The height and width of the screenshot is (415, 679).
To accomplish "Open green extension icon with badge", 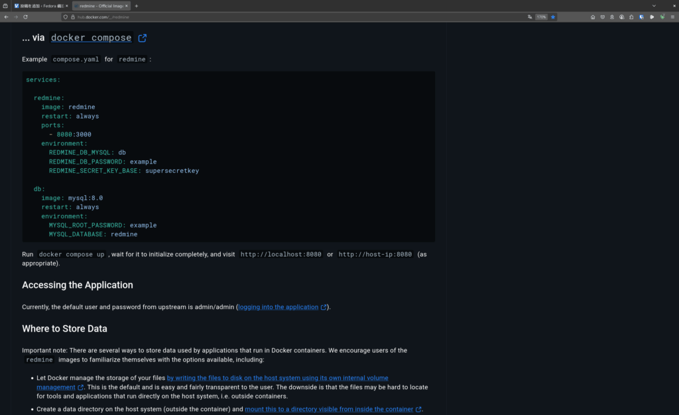I will click(x=662, y=17).
